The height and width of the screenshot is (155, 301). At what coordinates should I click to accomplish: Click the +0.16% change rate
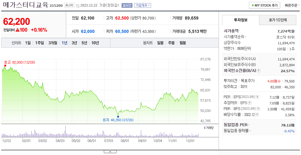39,30
